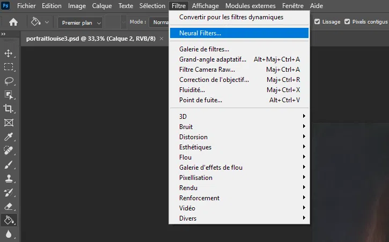Open the Affichage menu
The width and height of the screenshot is (389, 242).
(205, 6)
